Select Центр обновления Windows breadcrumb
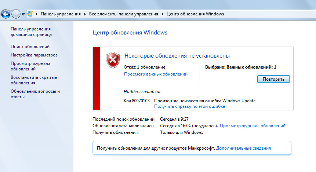The height and width of the screenshot is (172, 316). pos(195,14)
